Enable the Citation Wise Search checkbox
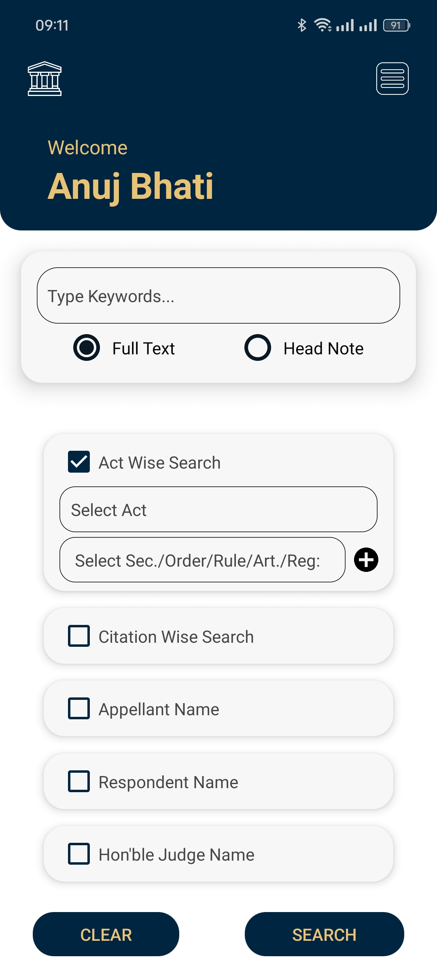The height and width of the screenshot is (972, 437). point(79,636)
